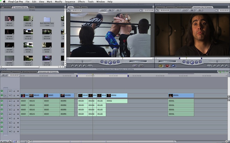Play the sequence in the Canvas
230x143 pixels.
[x=192, y=63]
